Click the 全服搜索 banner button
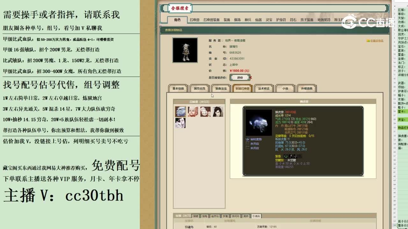This screenshot has height=229, width=408. click(x=180, y=8)
